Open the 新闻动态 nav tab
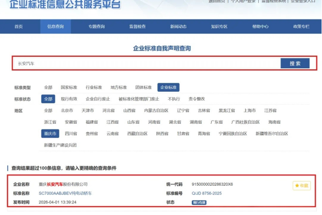This screenshot has height=215, width=322. pos(178,27)
